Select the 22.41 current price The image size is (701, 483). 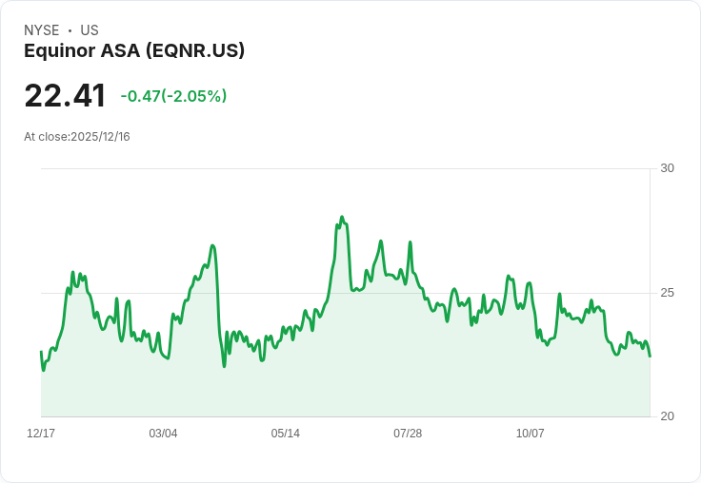tap(65, 96)
